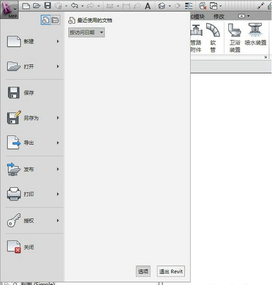This screenshot has height=285, width=272.
Task: Show recent documents list icon
Action: (46, 20)
